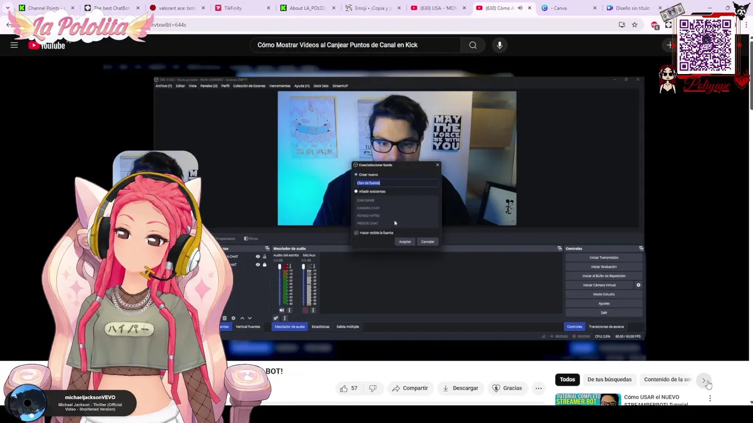Click the Gracias button
This screenshot has width=753, height=423.
(x=507, y=388)
